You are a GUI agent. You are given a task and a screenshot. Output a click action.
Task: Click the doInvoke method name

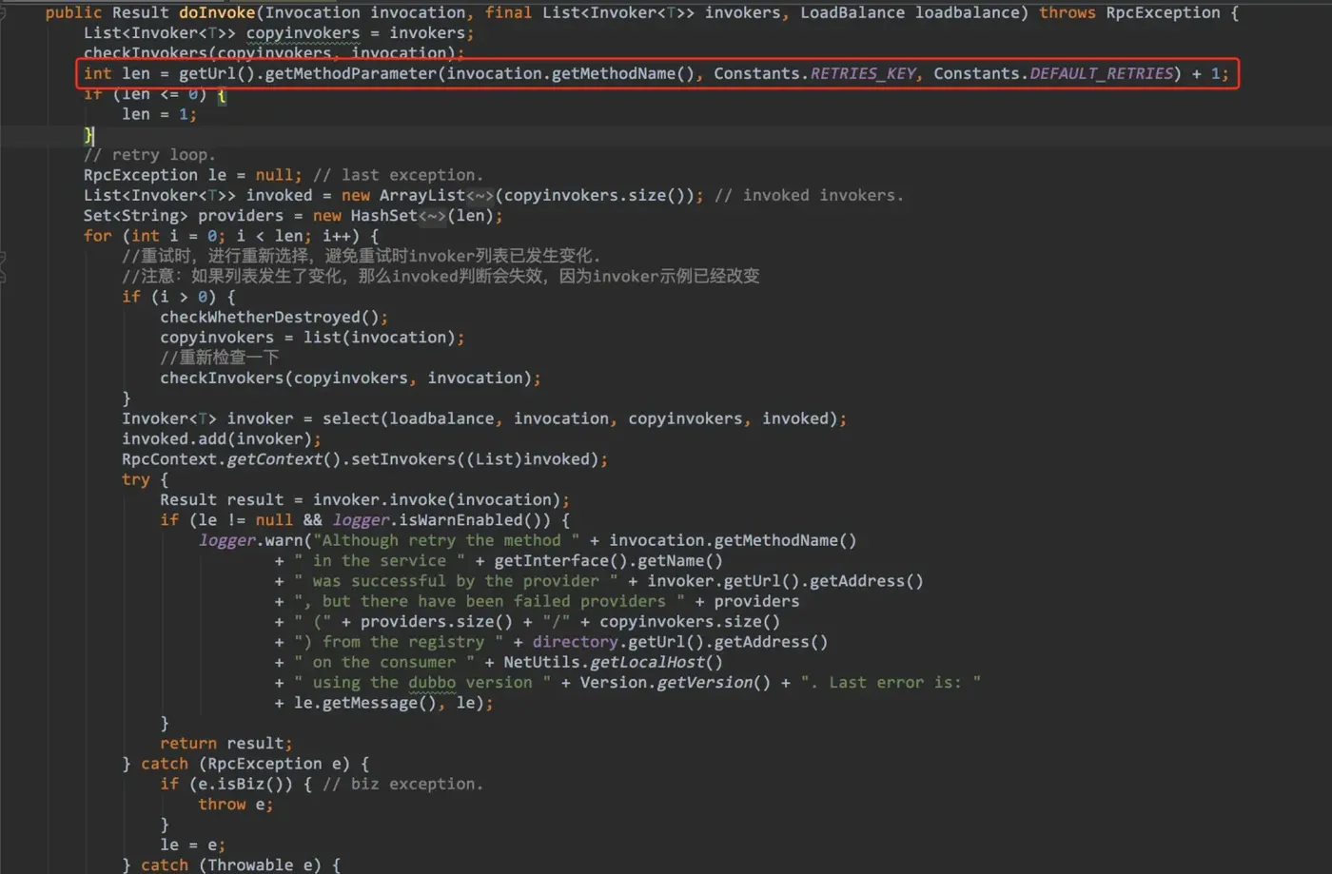point(217,12)
